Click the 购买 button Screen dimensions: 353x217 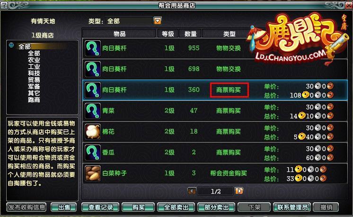point(138,208)
